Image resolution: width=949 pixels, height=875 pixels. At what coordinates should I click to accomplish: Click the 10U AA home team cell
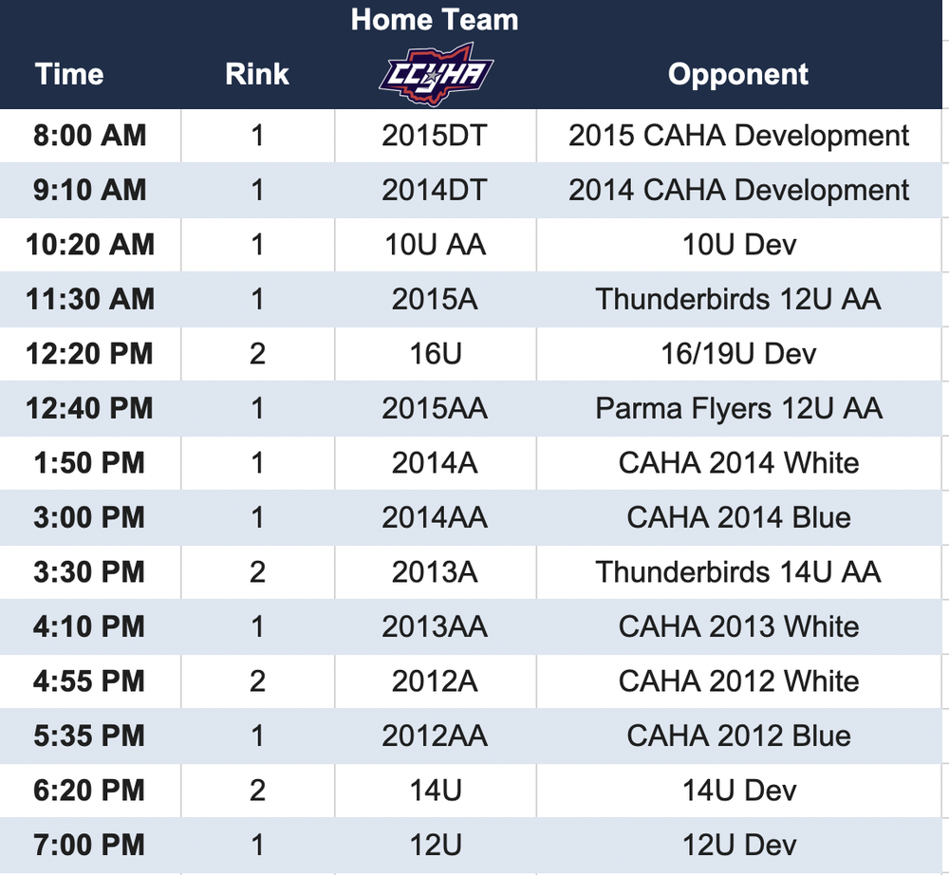[x=436, y=245]
